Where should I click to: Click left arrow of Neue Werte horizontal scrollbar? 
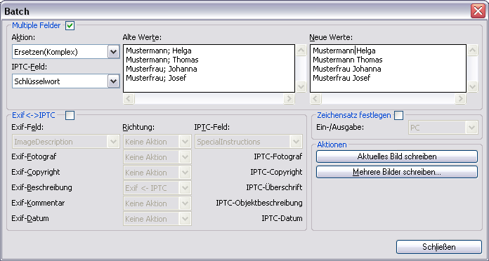point(315,99)
